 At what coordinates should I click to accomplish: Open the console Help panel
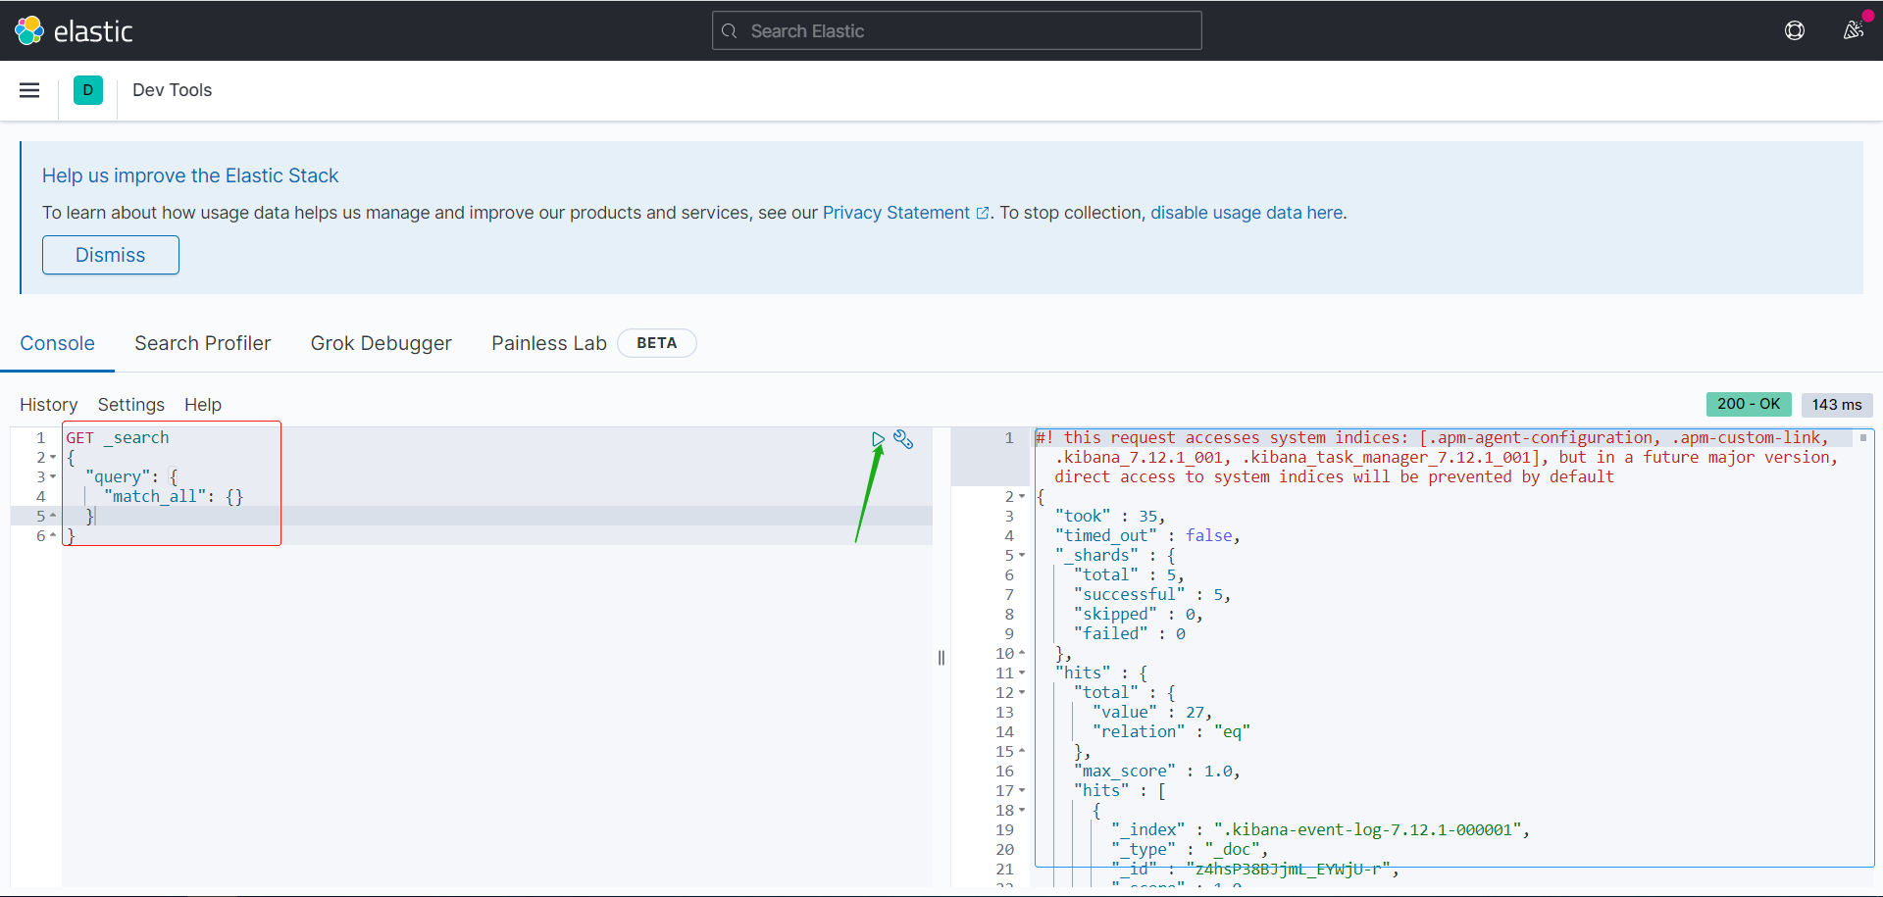tap(203, 405)
